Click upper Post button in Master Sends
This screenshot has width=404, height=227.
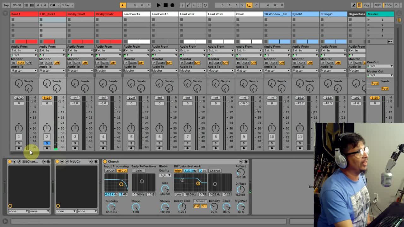[x=375, y=84]
